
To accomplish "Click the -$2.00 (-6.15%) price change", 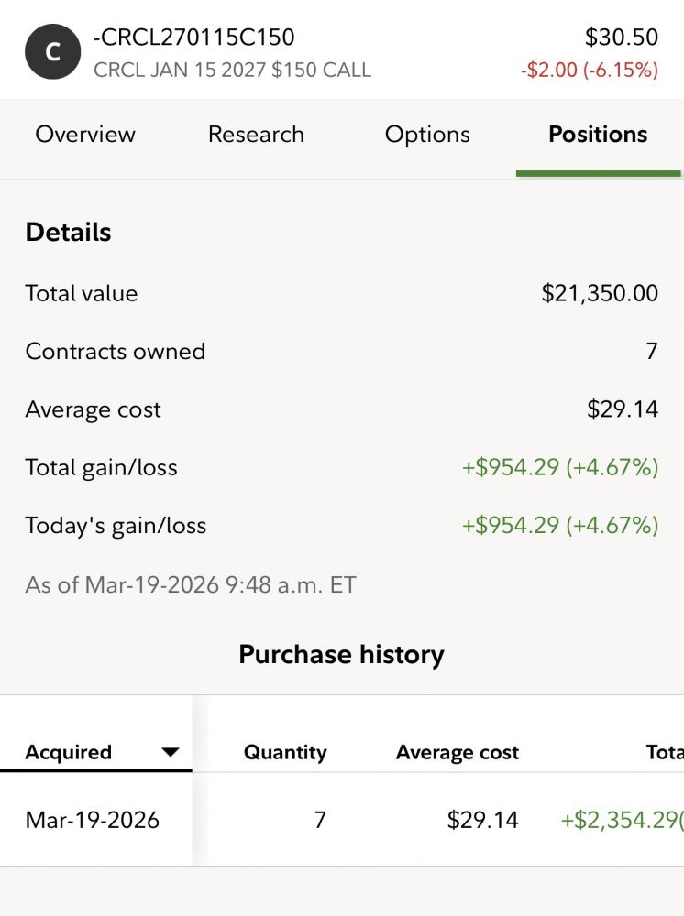I will 590,71.
